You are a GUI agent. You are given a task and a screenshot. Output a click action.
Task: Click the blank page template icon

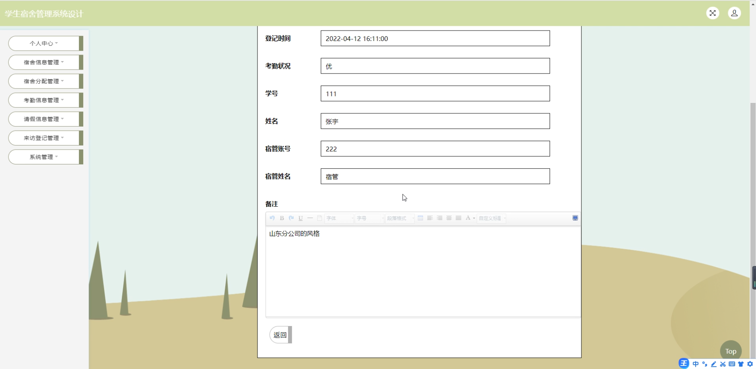click(319, 218)
